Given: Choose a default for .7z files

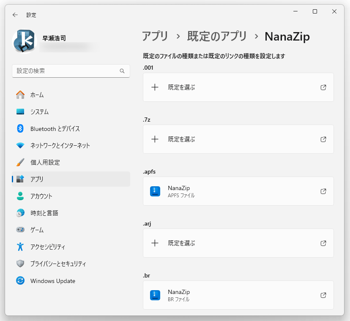Looking at the screenshot, I should pyautogui.click(x=238, y=139).
